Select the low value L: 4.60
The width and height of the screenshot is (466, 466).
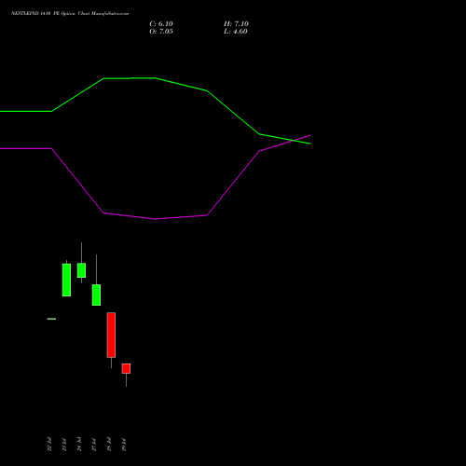(236, 32)
